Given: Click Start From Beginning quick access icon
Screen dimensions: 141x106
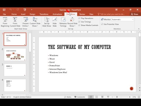Looking at the screenshot, I should pyautogui.click(x=25, y=10).
